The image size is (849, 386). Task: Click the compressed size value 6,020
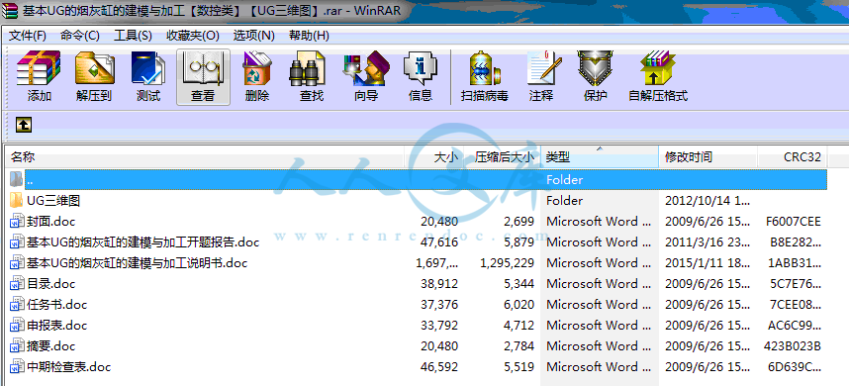pos(519,304)
